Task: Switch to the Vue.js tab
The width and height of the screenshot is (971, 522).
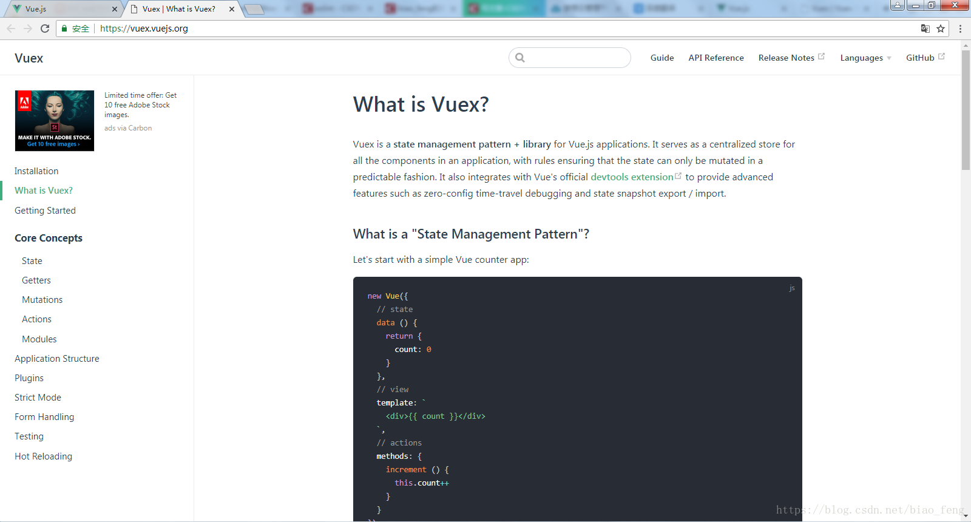Action: (x=63, y=9)
